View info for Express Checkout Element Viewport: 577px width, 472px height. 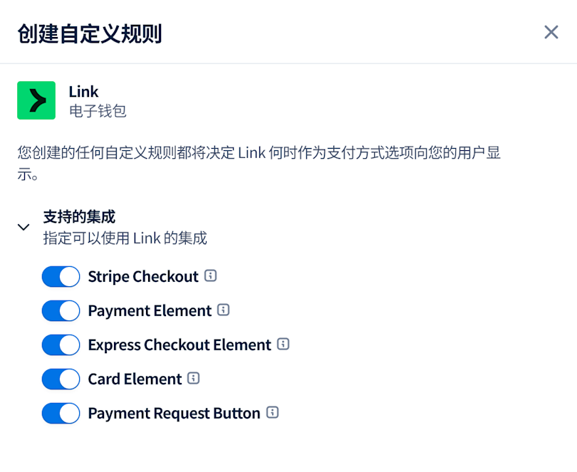click(x=284, y=345)
